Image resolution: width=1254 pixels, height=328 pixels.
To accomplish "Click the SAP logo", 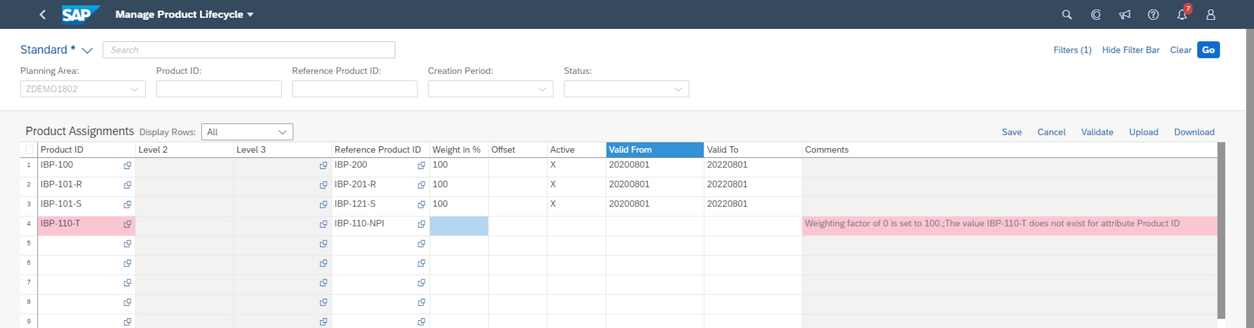I will tap(80, 14).
